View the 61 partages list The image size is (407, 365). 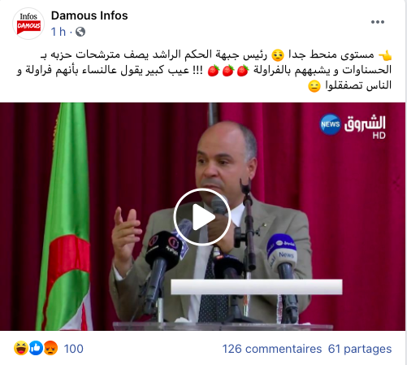pos(360,349)
